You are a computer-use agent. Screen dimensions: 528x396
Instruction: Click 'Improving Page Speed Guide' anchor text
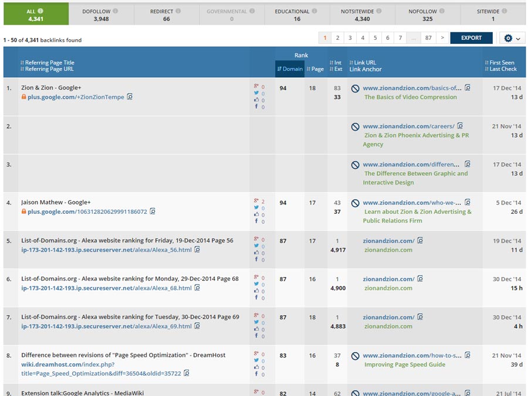pyautogui.click(x=405, y=364)
